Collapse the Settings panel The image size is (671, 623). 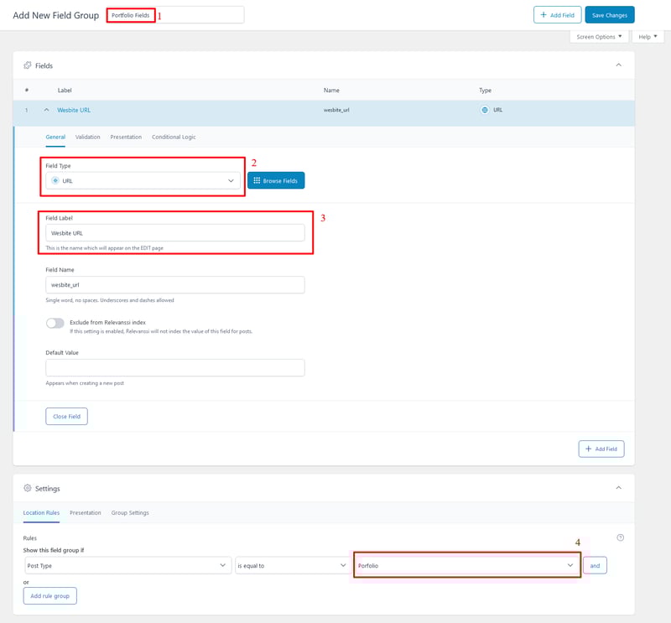tap(619, 488)
